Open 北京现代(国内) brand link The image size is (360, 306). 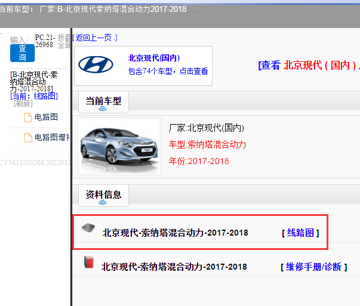click(154, 58)
